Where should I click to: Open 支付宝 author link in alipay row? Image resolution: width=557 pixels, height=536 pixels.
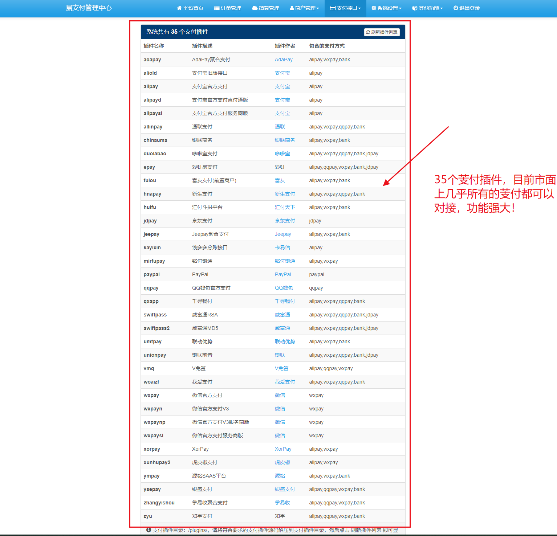coord(282,86)
